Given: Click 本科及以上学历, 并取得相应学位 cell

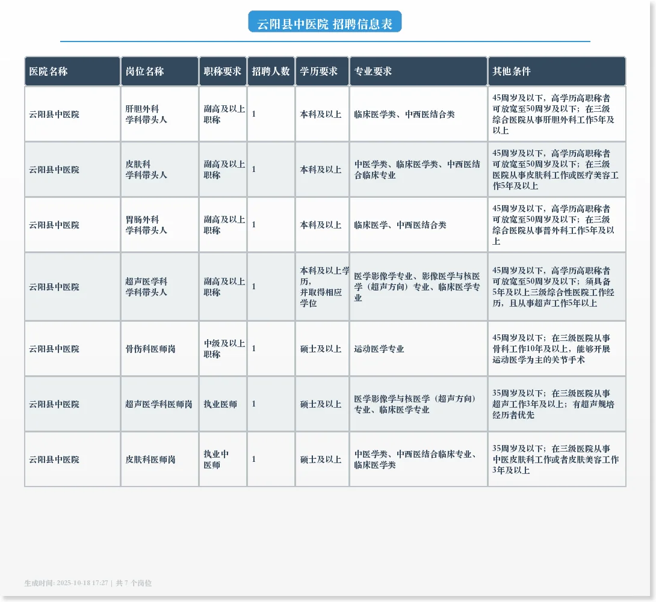Looking at the screenshot, I should point(322,287).
